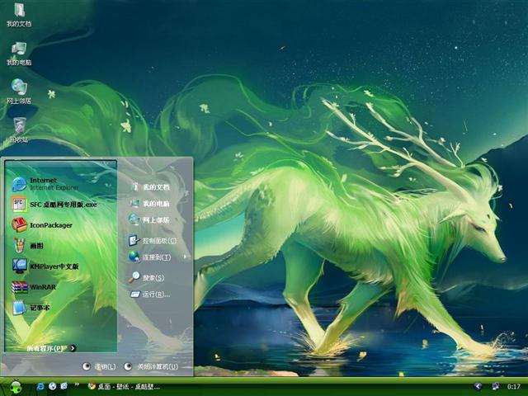Click the taskbar window 桌面 - 壁纸

[x=125, y=386]
